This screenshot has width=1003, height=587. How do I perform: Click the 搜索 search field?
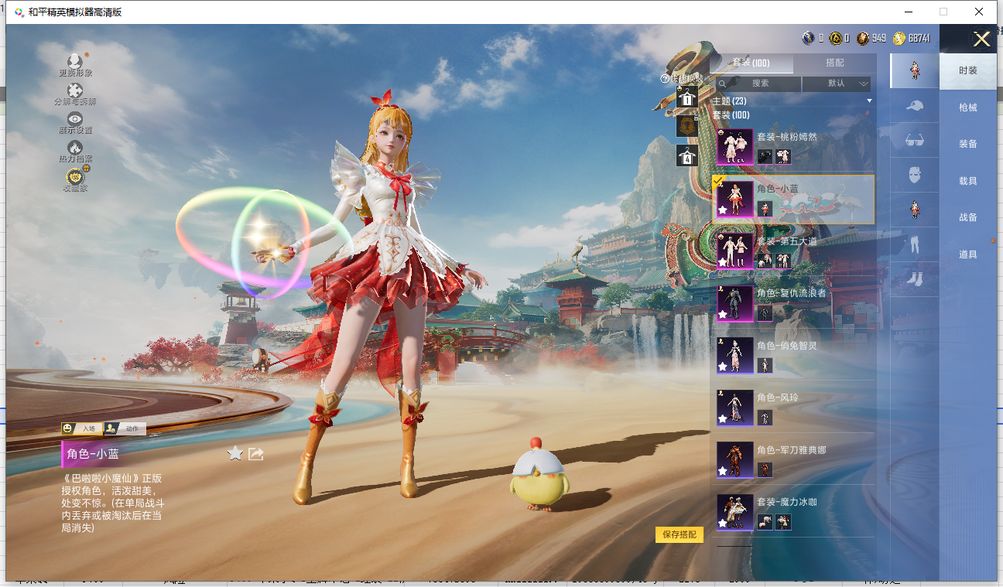click(758, 84)
